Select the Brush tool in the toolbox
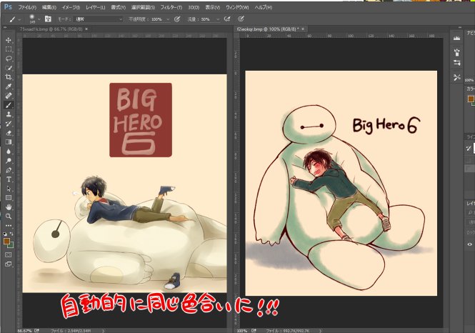Image resolution: width=475 pixels, height=333 pixels. point(9,105)
